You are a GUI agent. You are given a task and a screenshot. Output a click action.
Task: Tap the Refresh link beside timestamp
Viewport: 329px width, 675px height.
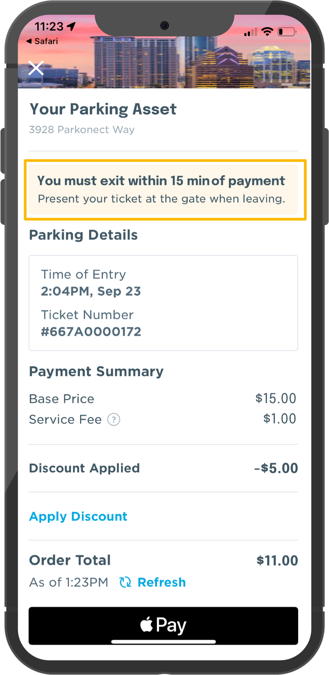click(x=162, y=582)
